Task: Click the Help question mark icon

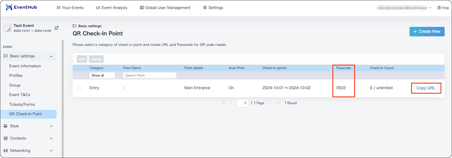Action: click(439, 8)
